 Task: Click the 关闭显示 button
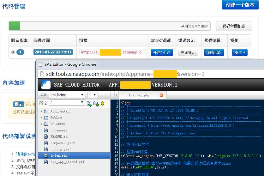(x=188, y=52)
